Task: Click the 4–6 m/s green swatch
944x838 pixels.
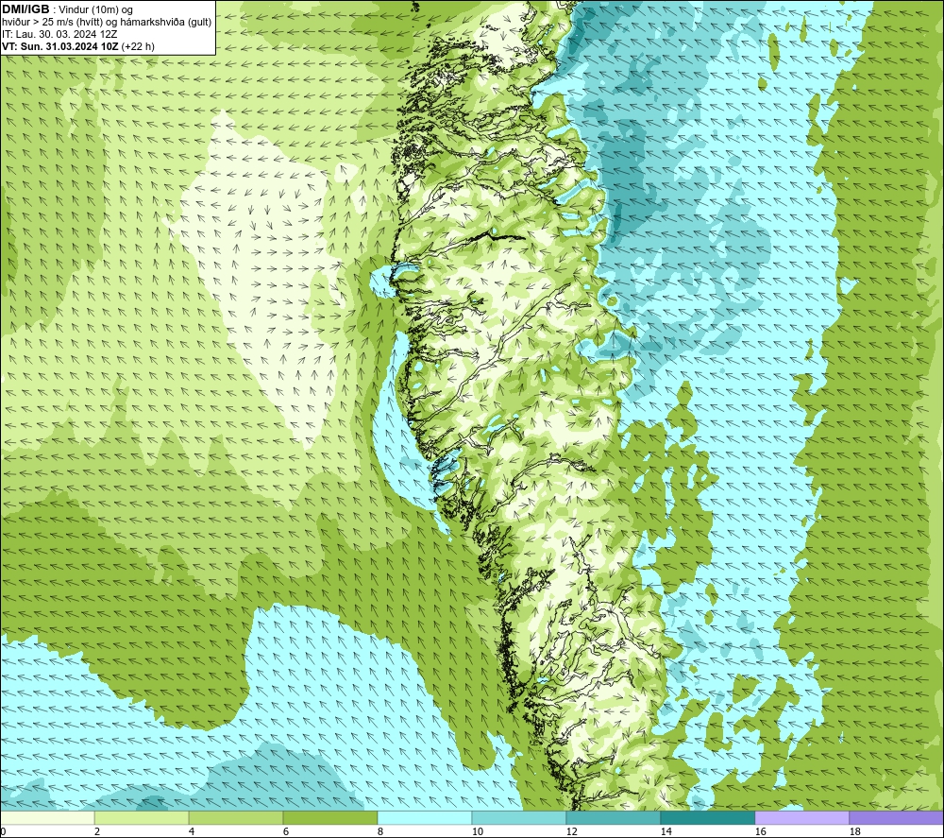Action: [236, 817]
